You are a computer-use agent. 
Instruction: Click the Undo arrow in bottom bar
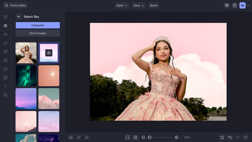tap(230, 137)
